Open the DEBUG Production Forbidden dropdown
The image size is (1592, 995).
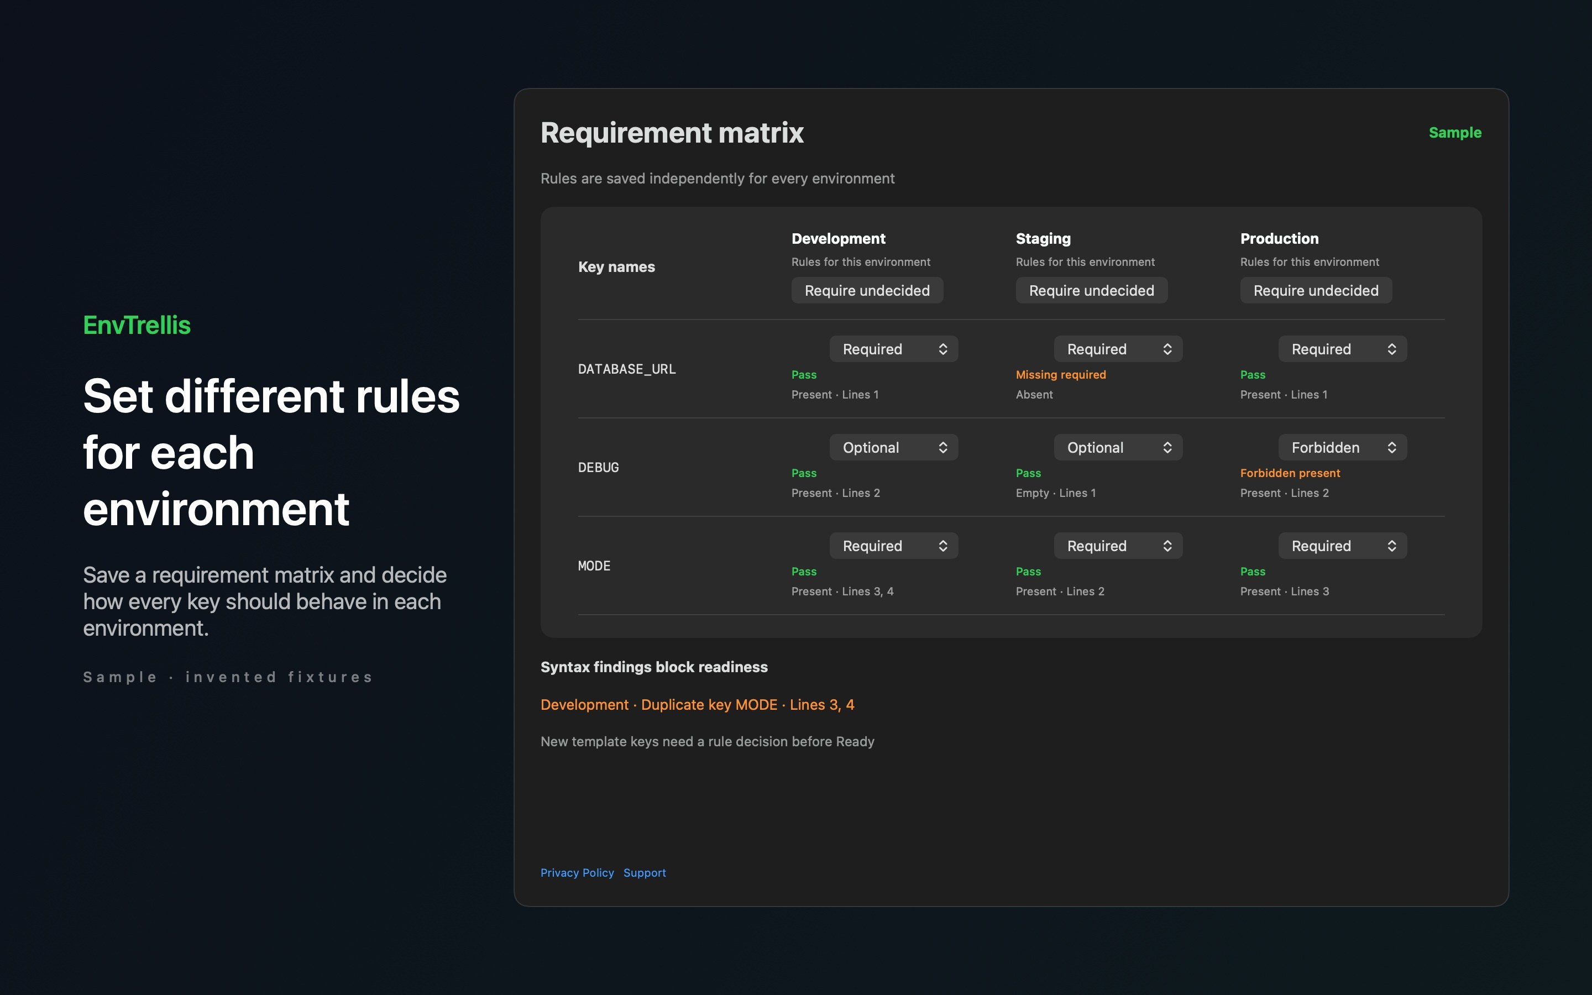pyautogui.click(x=1342, y=448)
